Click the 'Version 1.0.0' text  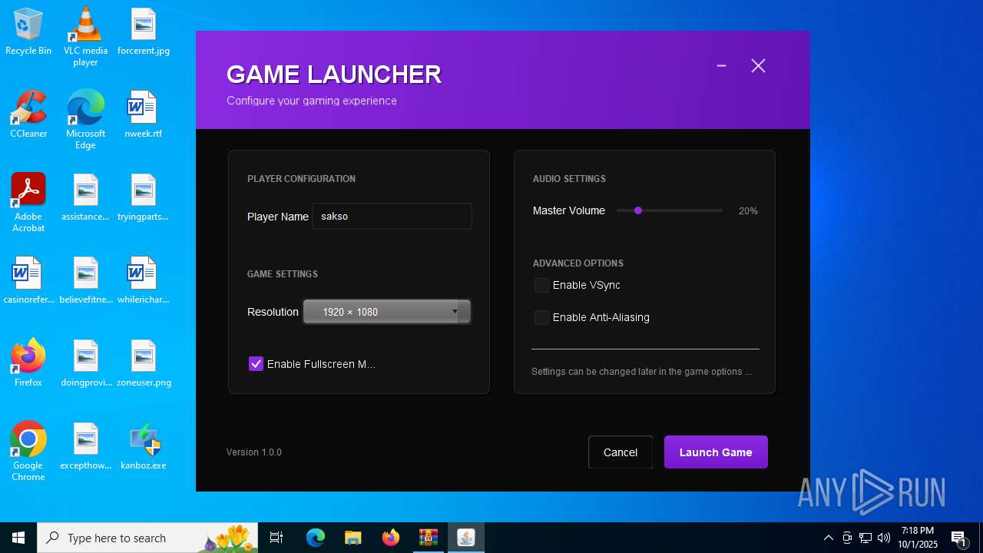[254, 452]
